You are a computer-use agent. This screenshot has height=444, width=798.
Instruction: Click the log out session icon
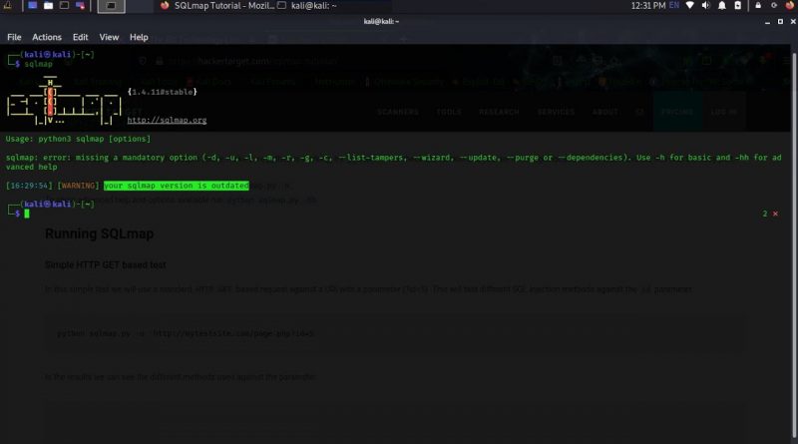774,6
